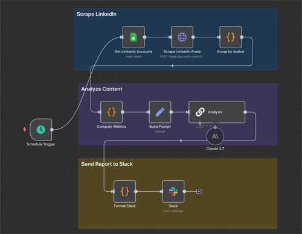This screenshot has width=302, height=234.
Task: Select the Slack message node
Action: [173, 191]
